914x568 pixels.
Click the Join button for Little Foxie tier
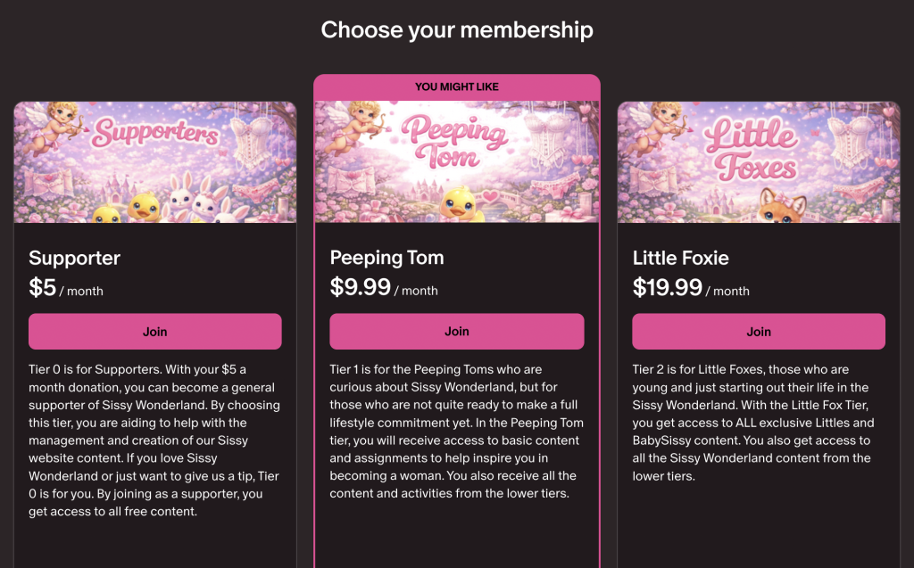758,331
